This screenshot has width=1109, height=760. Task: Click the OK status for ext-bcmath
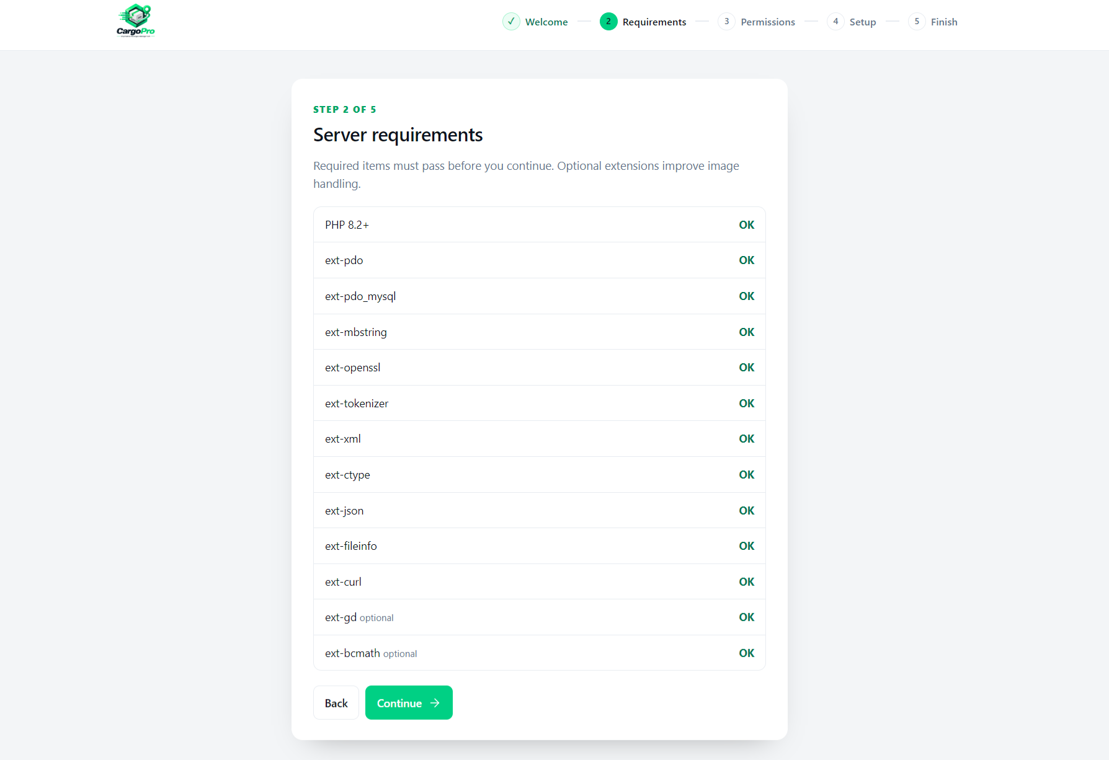pyautogui.click(x=747, y=653)
